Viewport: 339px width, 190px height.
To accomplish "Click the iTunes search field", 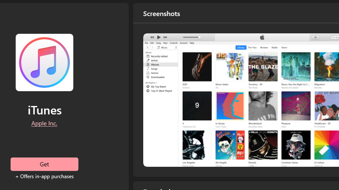I will click(335, 37).
